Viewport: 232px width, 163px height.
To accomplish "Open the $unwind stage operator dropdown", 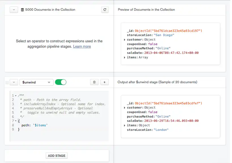I will [36, 82].
